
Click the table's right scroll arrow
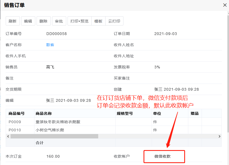pos(220,136)
